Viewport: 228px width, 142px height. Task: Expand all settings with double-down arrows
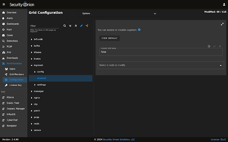point(70,26)
